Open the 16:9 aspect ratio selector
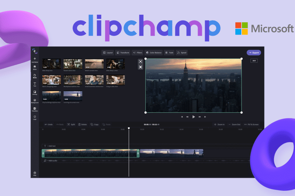This screenshot has width=295, height=196. 254,61
